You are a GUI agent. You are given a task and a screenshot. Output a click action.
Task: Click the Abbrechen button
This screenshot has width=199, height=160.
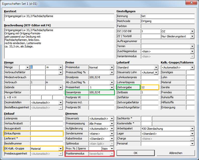(x=176, y=153)
